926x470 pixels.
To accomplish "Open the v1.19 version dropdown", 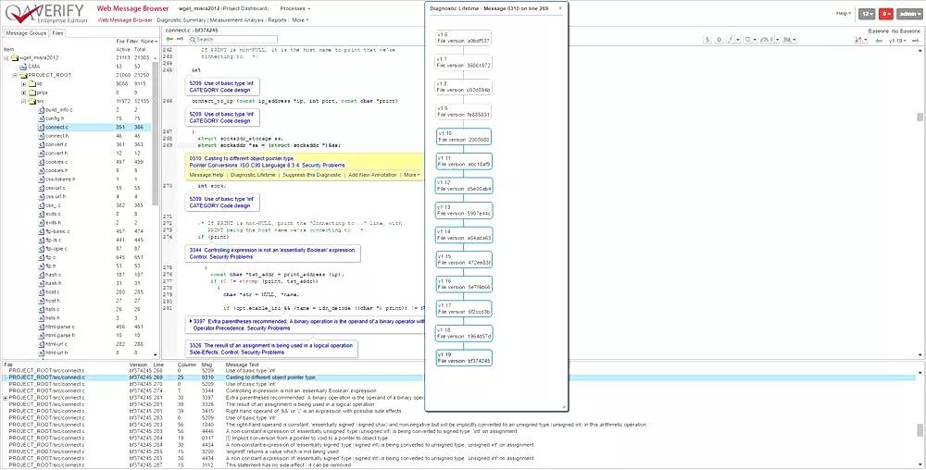I will point(897,41).
